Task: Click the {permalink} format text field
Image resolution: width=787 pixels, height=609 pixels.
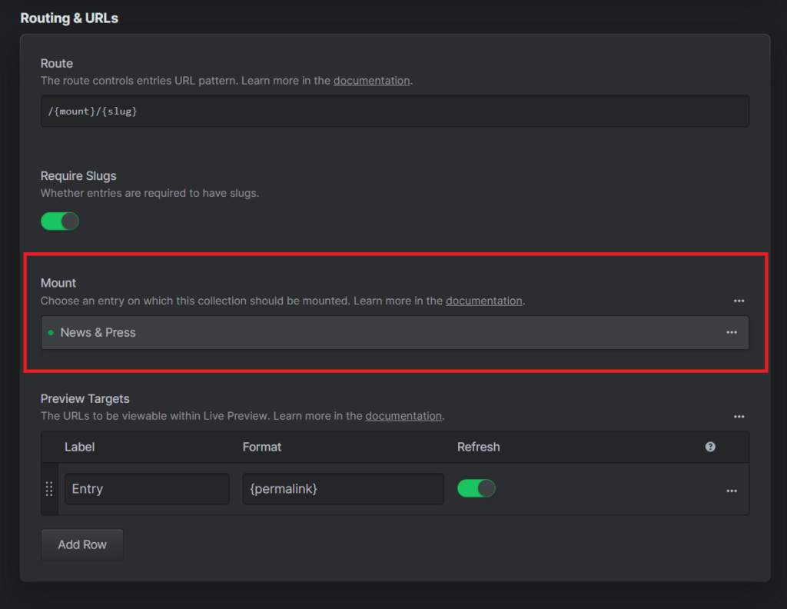Action: pos(343,489)
